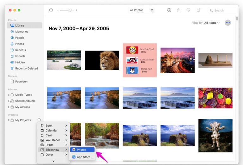Open the All Photos view dropdown

pos(141,10)
